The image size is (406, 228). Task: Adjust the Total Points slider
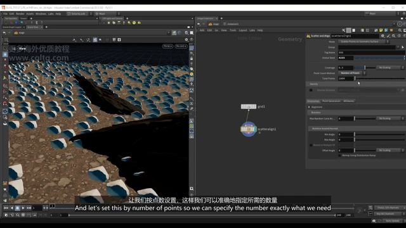tap(379, 79)
